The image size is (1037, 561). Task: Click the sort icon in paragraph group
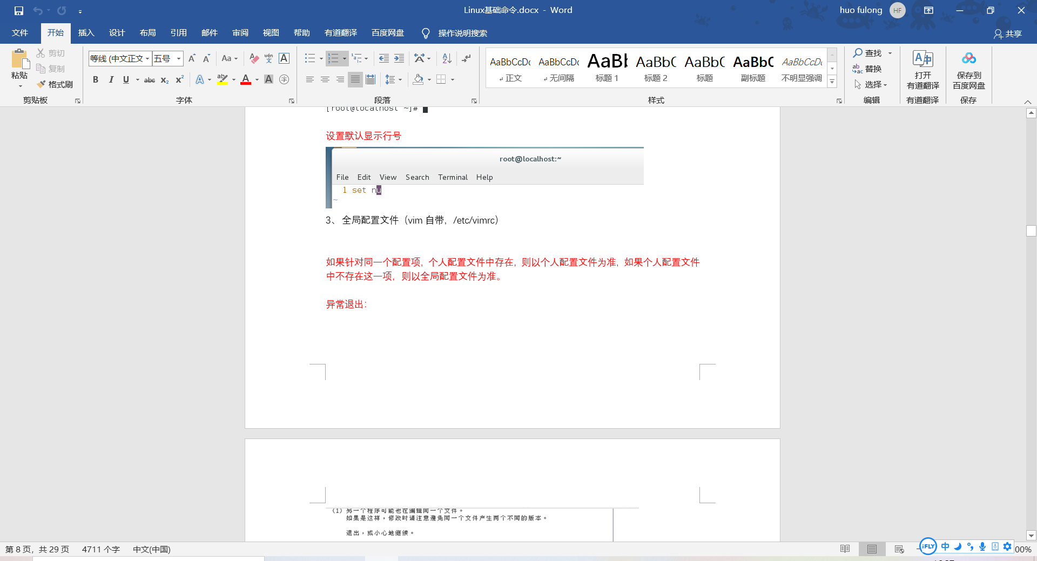[x=446, y=58]
